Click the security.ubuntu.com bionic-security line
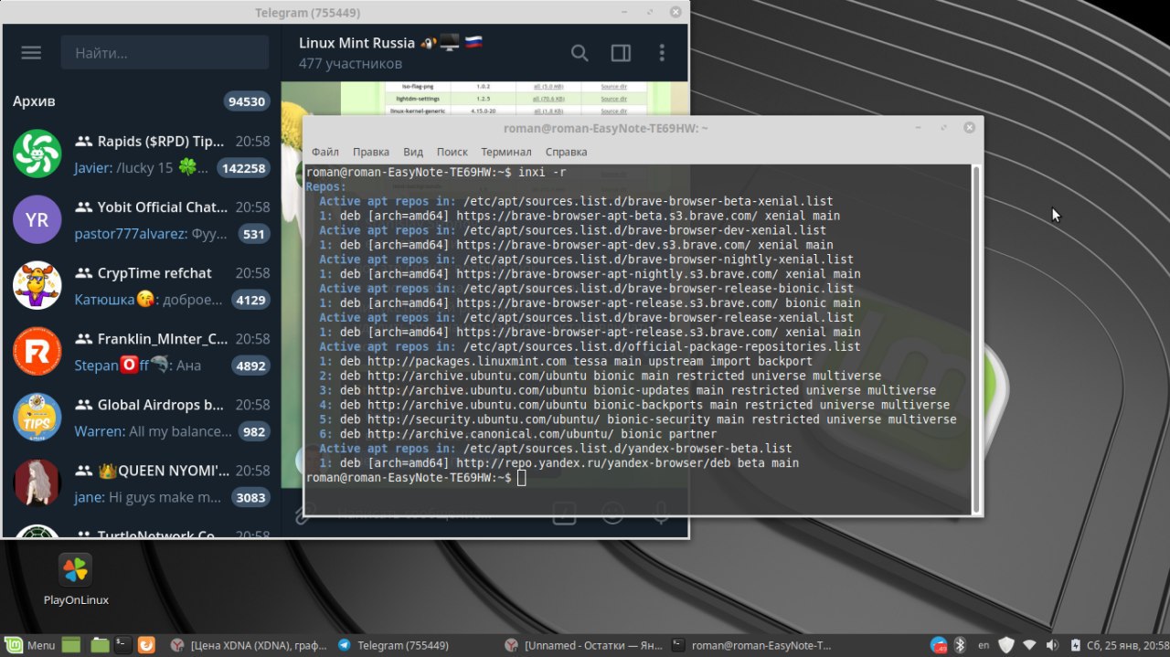Image resolution: width=1170 pixels, height=657 pixels. [638, 419]
